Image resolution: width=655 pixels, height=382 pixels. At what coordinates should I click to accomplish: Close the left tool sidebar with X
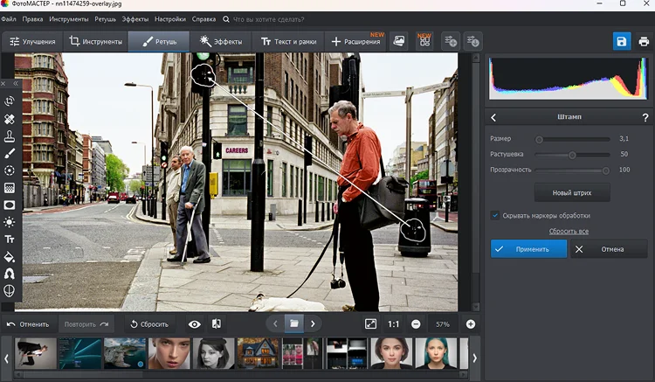coord(3,84)
